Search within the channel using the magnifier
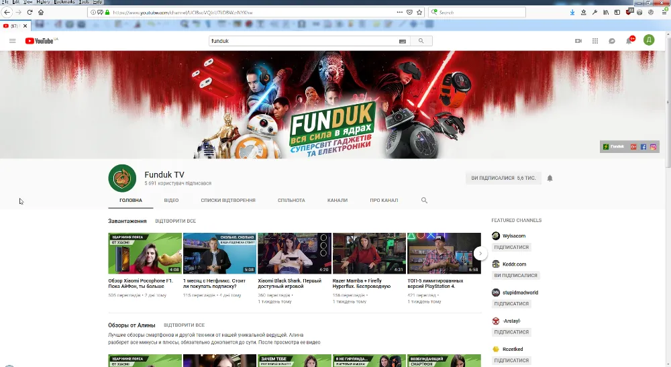The image size is (671, 367). click(x=424, y=200)
